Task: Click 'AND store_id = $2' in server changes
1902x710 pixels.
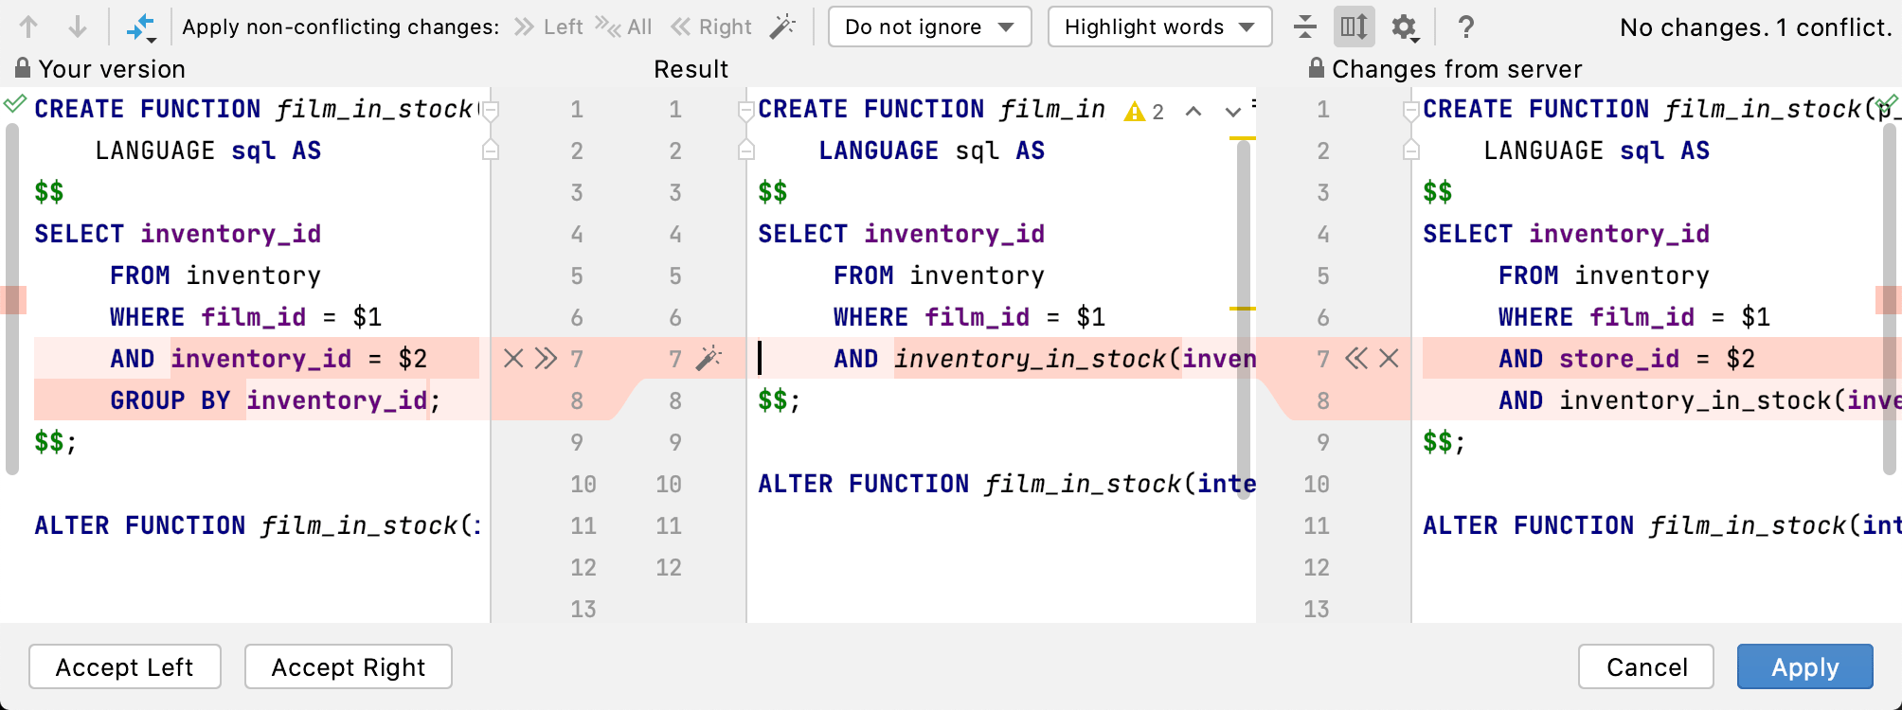Action: [1626, 359]
